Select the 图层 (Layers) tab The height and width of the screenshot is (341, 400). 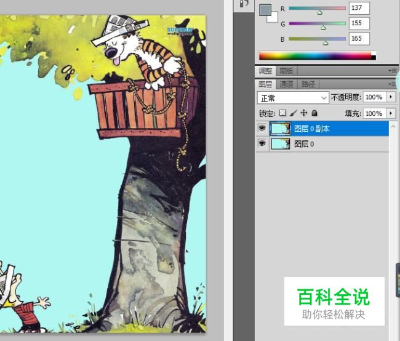(x=265, y=84)
